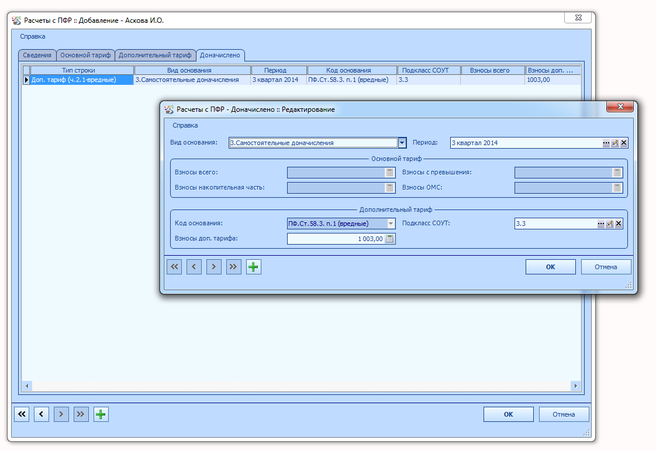
Task: Click Взносы всего column header
Action: click(x=493, y=70)
